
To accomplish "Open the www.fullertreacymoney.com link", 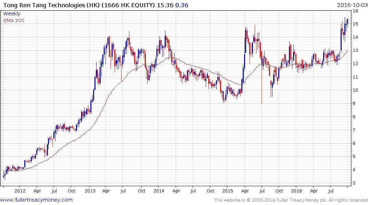I will click(36, 200).
